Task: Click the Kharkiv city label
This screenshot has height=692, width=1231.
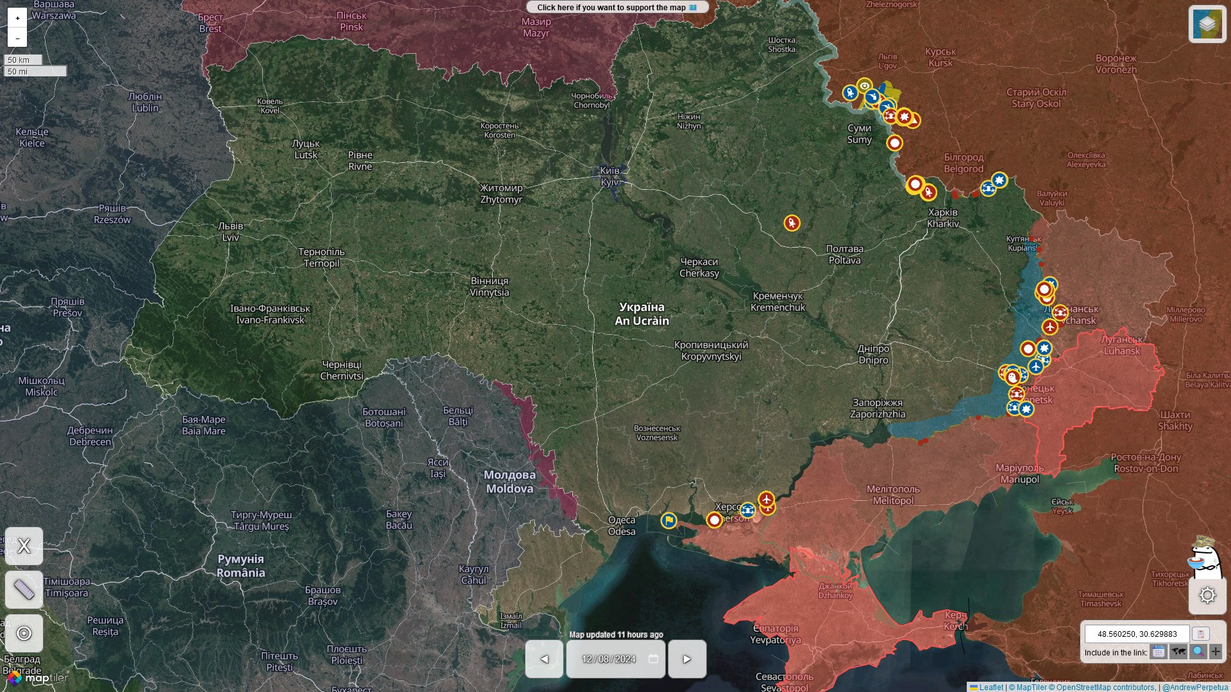Action: [x=942, y=218]
